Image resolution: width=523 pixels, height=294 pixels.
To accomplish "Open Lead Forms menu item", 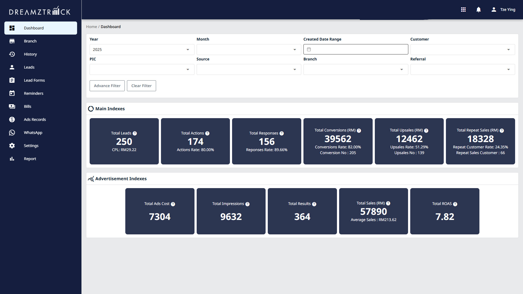I will (x=34, y=80).
